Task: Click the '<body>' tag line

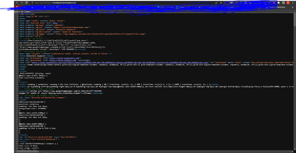Action: [x=22, y=69]
